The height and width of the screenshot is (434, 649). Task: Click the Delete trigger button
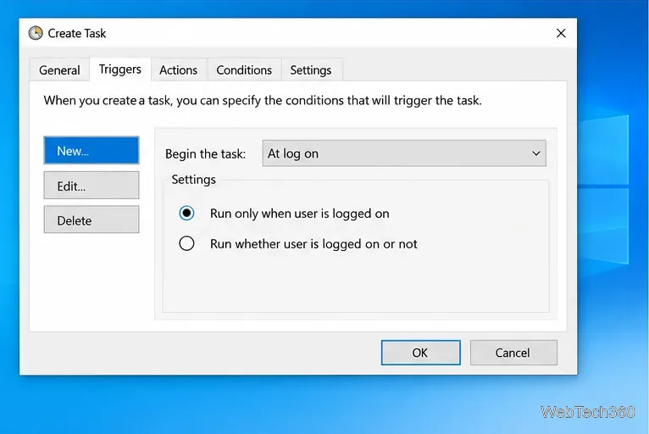pos(92,220)
